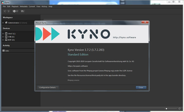The image size is (184, 112).
Task: Select the Administrator [C:\Users] row
Action: [x=18, y=23]
